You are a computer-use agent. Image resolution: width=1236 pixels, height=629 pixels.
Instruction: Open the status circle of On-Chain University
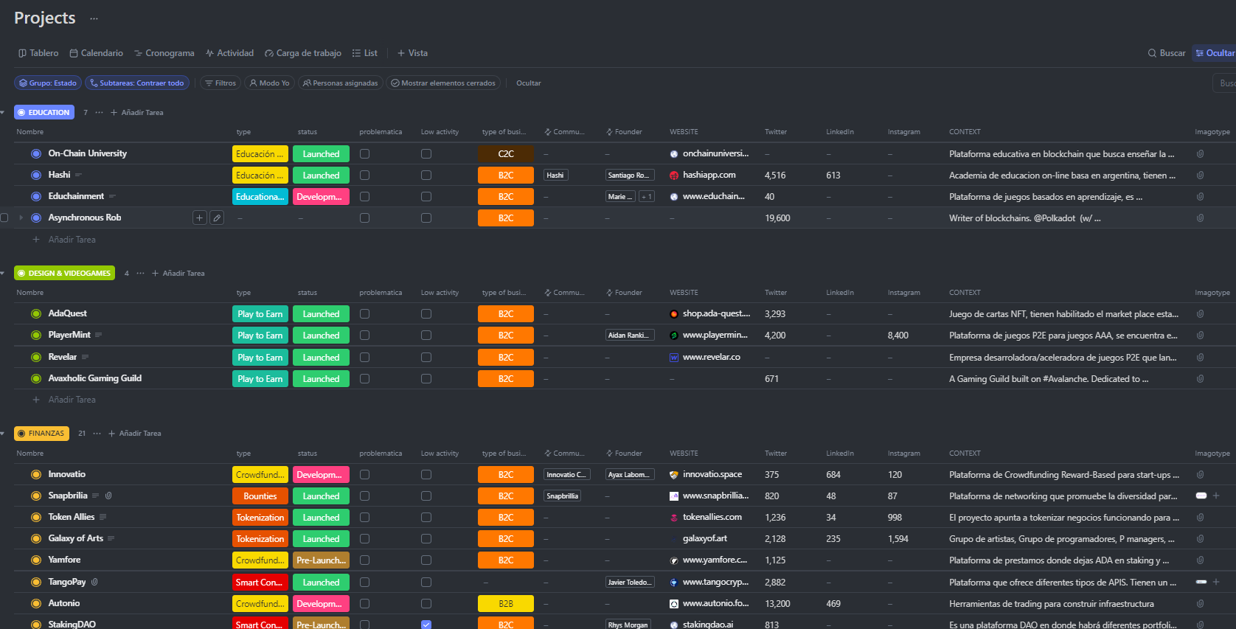point(35,153)
